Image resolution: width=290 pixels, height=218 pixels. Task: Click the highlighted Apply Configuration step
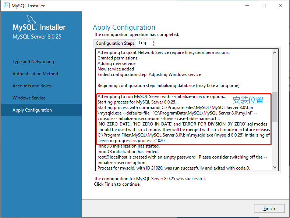32,110
